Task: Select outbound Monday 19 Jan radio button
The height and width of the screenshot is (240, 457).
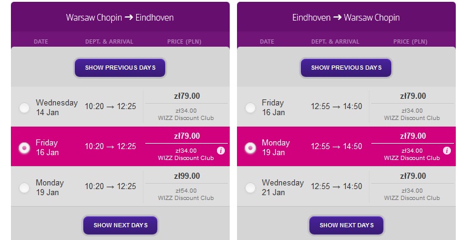Action: (24, 188)
